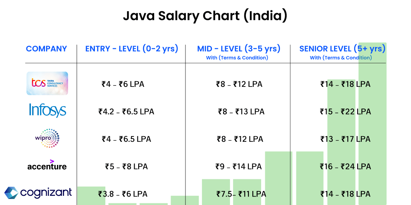Screen dimensions: 411x205
Task: Select the SENIOR LEVEL (5+ yrs) header
Action: [x=342, y=49]
